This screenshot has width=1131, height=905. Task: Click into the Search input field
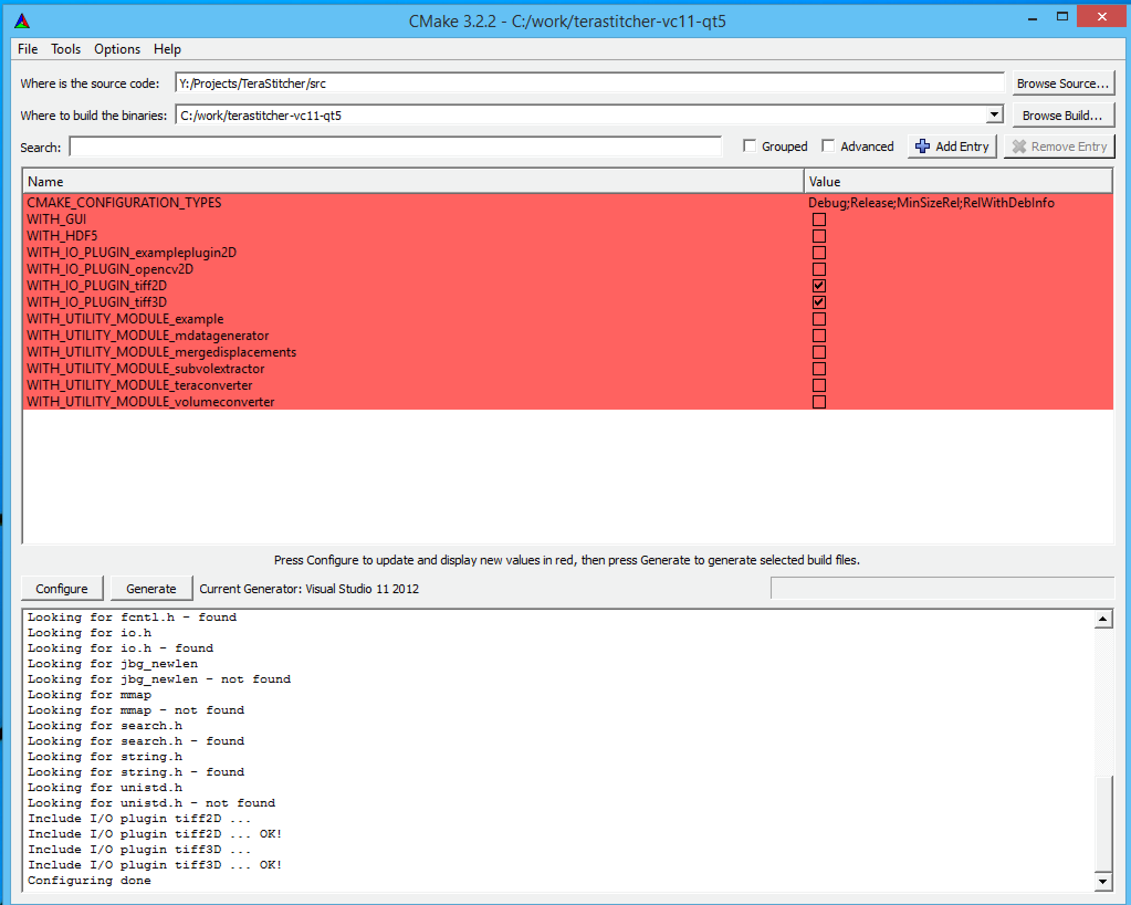[395, 147]
